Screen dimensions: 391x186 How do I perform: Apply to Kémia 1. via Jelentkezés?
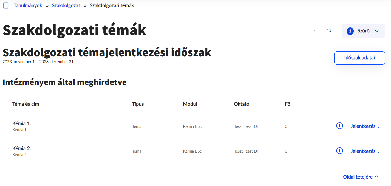pyautogui.click(x=363, y=126)
